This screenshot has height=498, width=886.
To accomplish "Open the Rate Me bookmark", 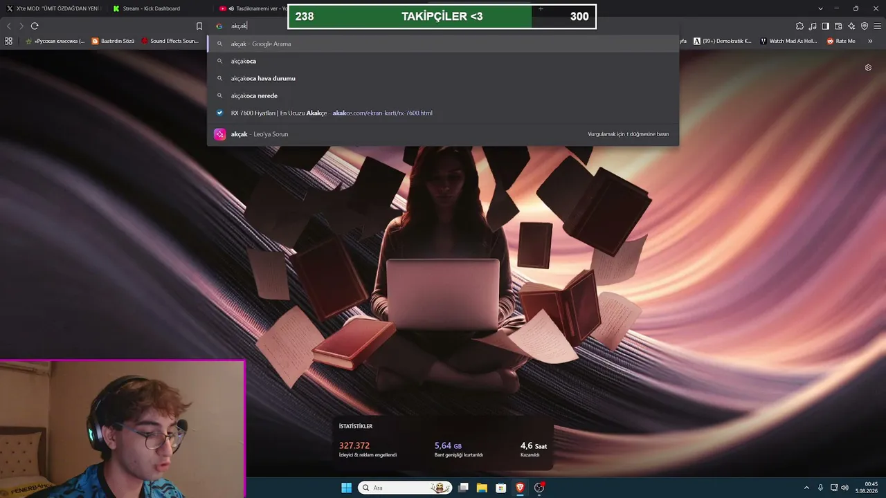I will pos(841,41).
